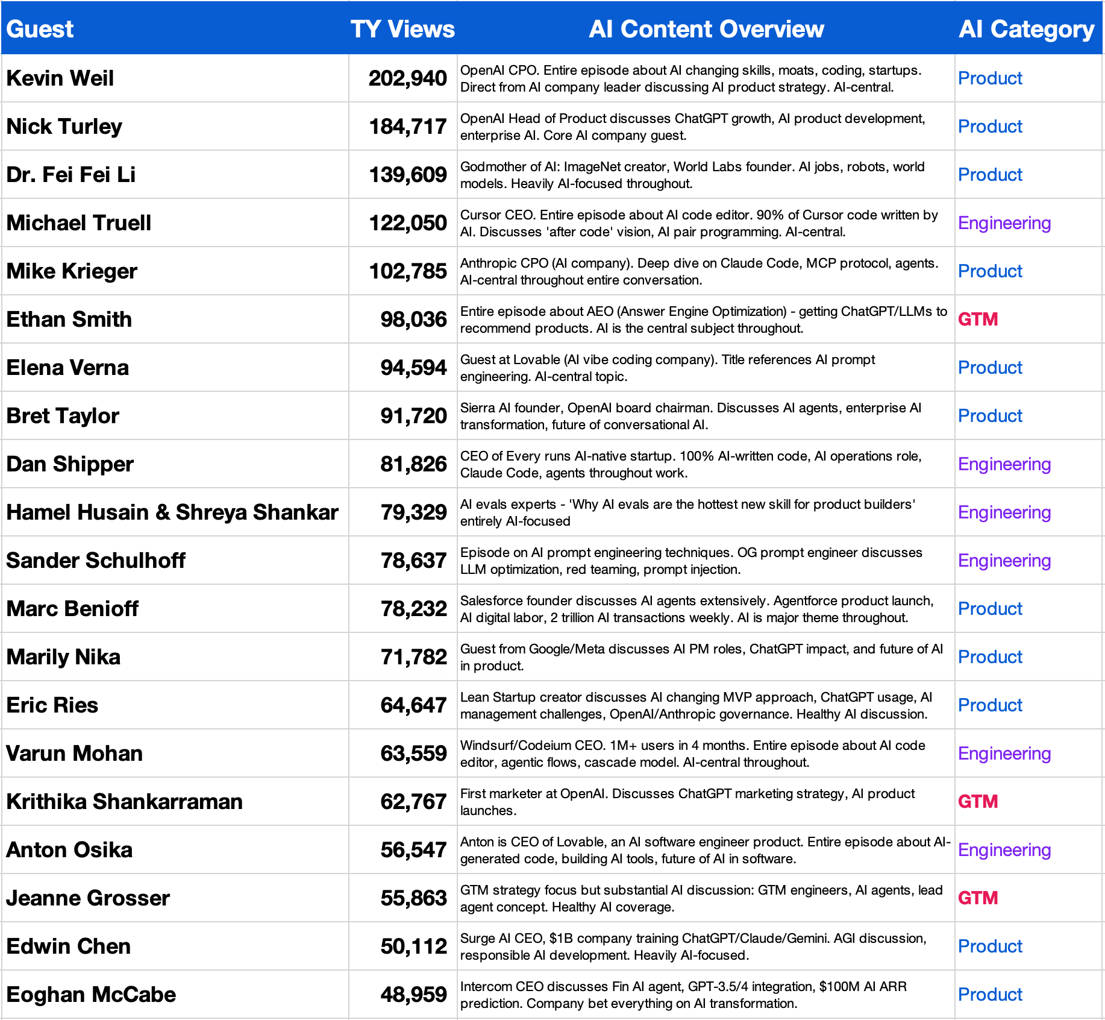Click Krithika Shankarraman's GTM category
The height and width of the screenshot is (1020, 1105).
tap(978, 802)
